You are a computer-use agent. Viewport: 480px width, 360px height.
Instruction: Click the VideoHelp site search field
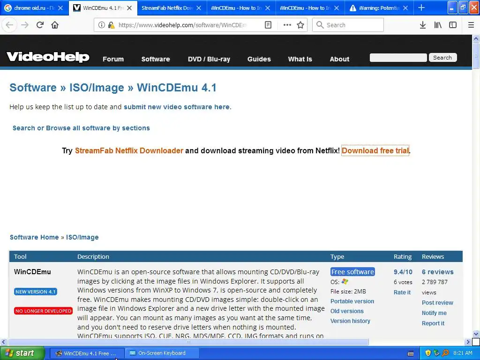pyautogui.click(x=398, y=58)
